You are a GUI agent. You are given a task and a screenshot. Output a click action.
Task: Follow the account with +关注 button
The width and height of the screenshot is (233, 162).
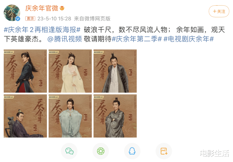coord(219,11)
